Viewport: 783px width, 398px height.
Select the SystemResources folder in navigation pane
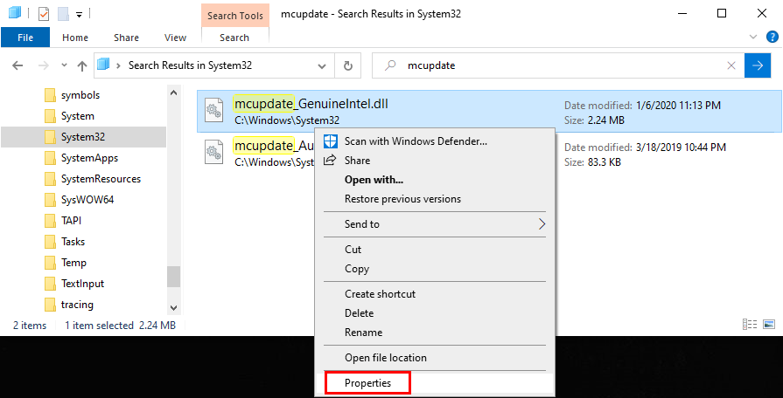coord(101,179)
